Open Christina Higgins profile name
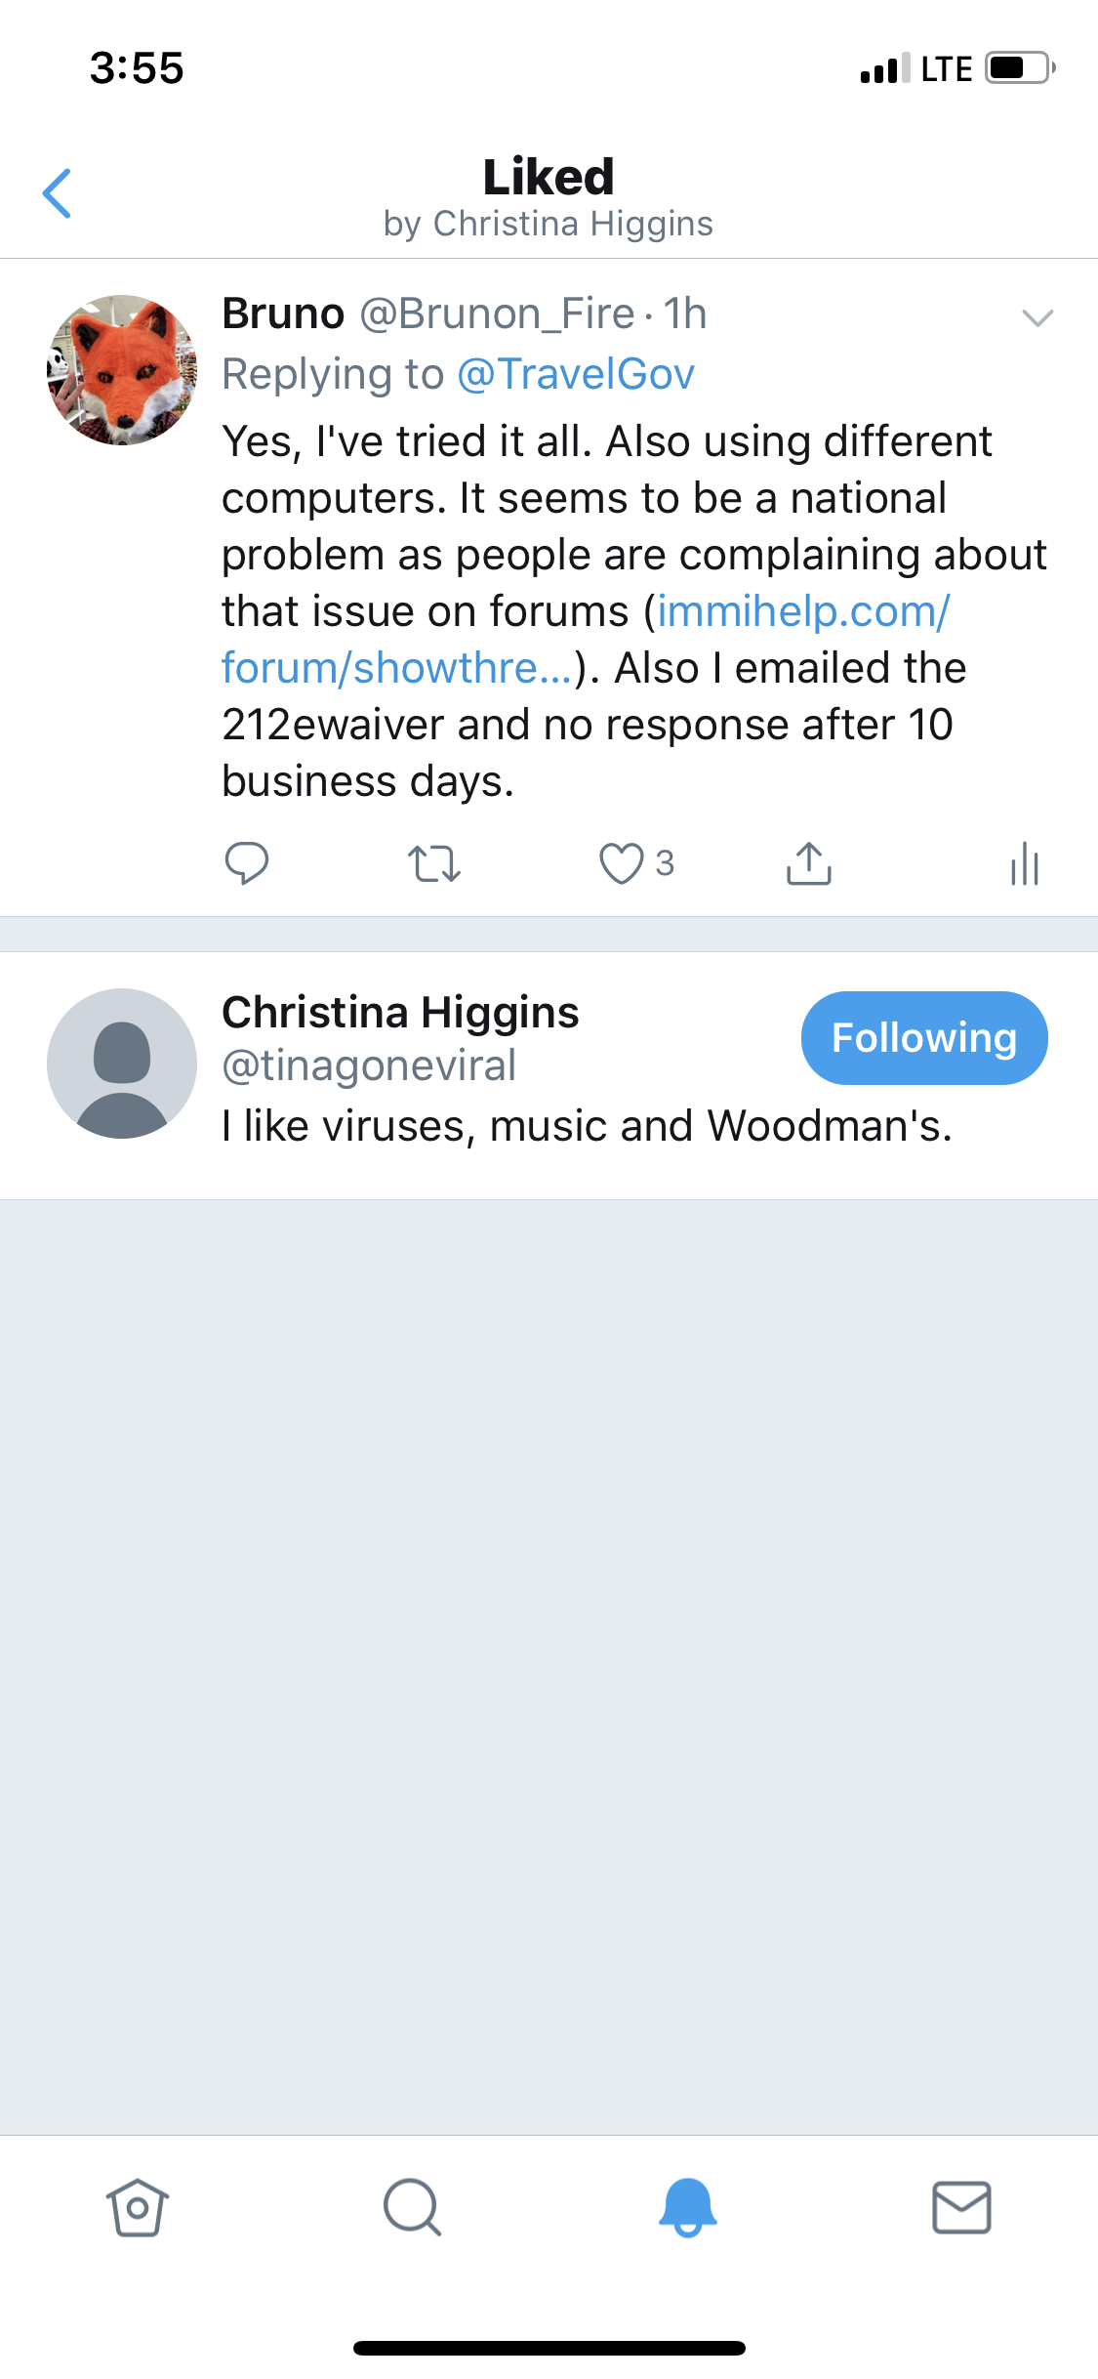The height and width of the screenshot is (2379, 1098). pyautogui.click(x=400, y=1012)
